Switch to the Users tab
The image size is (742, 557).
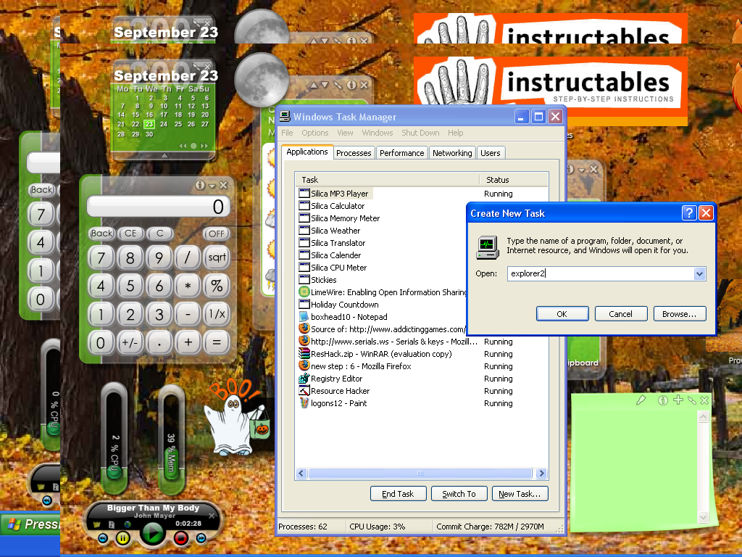(491, 153)
